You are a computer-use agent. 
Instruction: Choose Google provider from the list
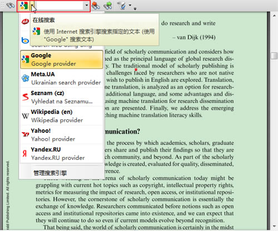click(62, 59)
